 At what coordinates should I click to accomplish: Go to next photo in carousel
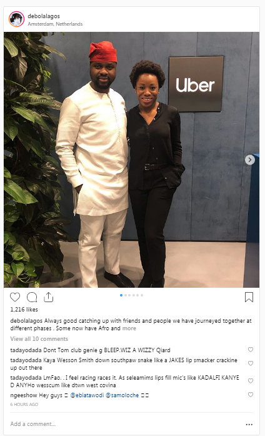(250, 160)
